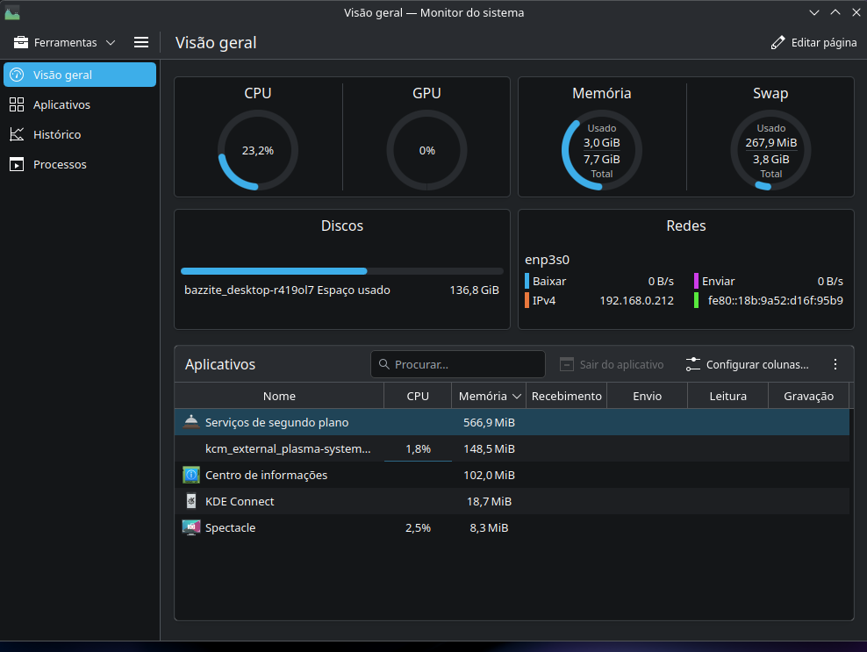Sort by the Nome column header
Viewport: 867px width, 652px height.
click(279, 396)
